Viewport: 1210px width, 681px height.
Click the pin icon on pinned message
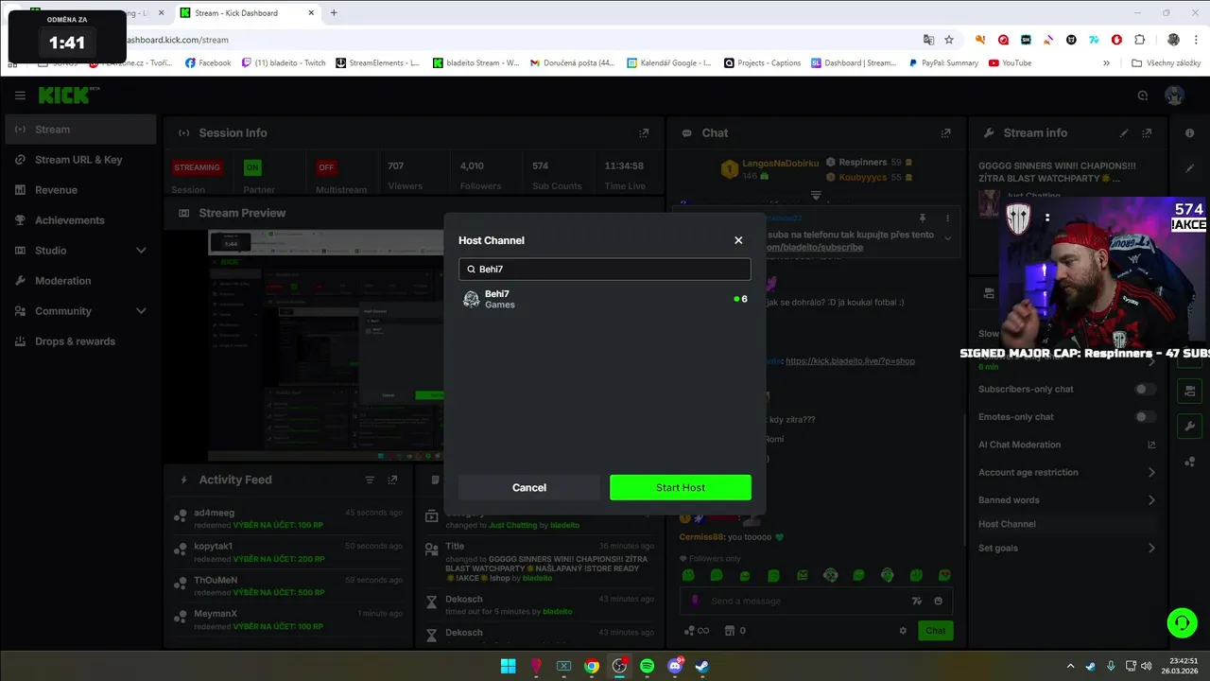[x=922, y=218]
